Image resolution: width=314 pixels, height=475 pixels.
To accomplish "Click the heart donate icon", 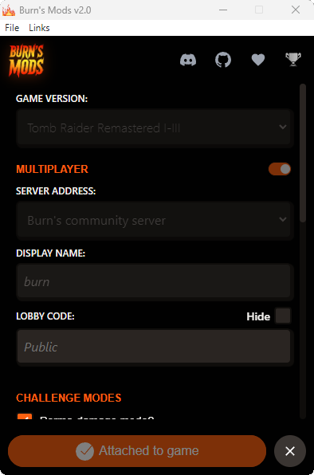I will pyautogui.click(x=258, y=60).
